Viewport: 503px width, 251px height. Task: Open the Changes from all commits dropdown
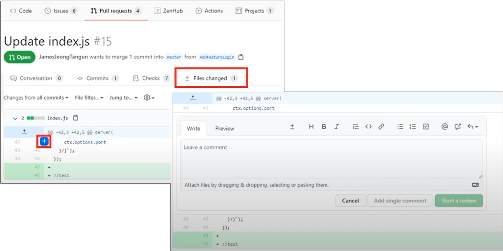tap(36, 98)
